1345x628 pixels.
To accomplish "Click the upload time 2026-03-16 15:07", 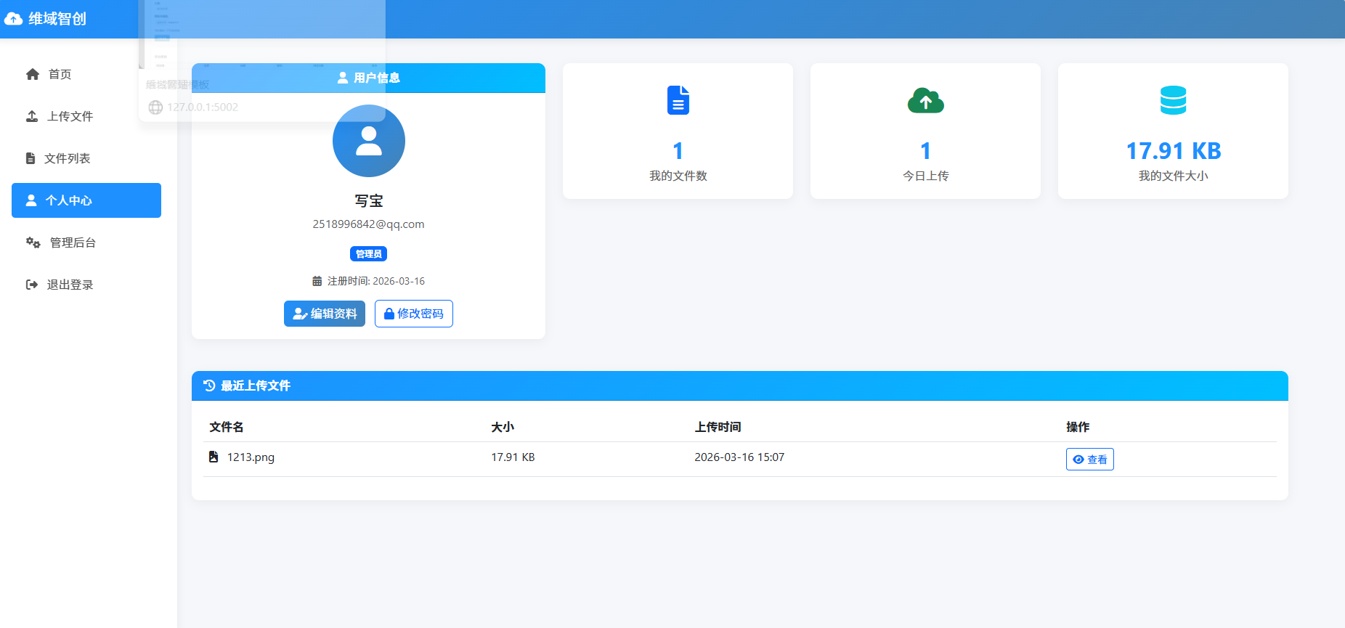I will coord(739,457).
